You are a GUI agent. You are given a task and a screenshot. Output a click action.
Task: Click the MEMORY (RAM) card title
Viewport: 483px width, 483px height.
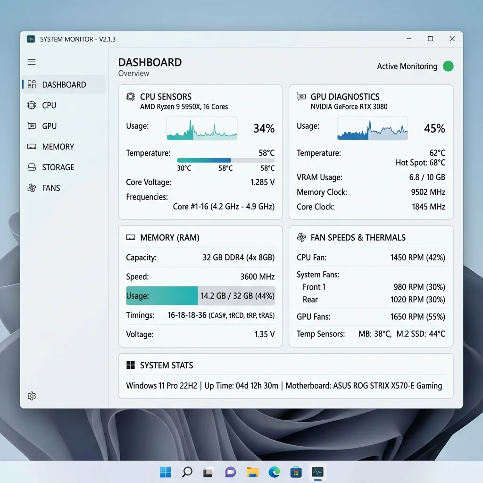(170, 238)
